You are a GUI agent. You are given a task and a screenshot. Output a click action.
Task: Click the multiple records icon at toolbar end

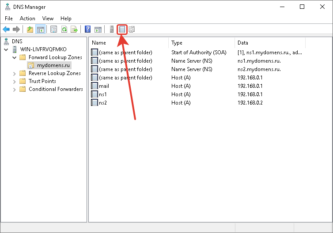[x=132, y=29]
